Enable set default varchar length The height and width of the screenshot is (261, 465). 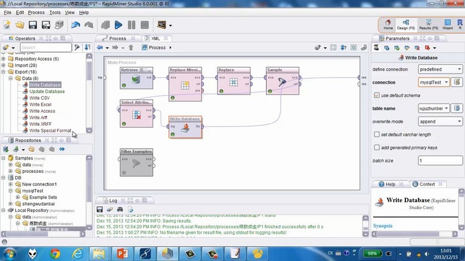point(376,135)
